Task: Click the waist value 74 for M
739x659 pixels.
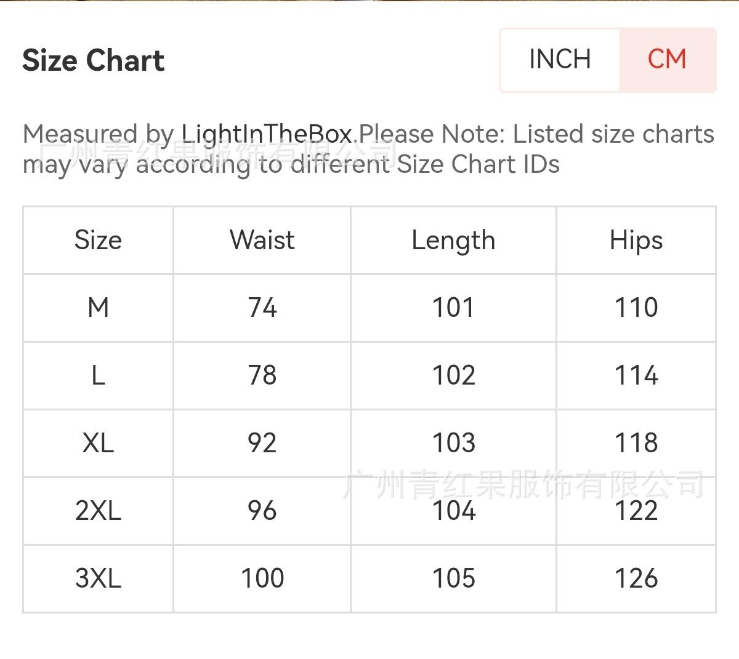Action: 262,308
